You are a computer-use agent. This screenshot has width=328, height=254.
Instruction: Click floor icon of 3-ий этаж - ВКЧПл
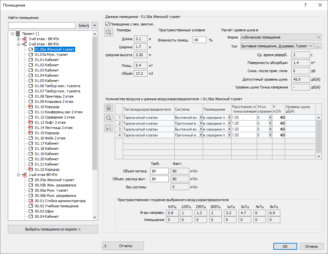[x=25, y=39]
